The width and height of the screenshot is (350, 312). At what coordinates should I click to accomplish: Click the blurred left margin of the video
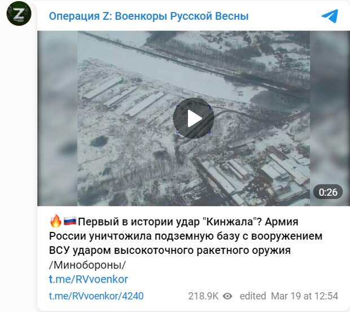coord(58,118)
